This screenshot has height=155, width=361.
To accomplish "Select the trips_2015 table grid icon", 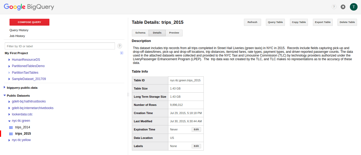I will click(11, 133).
